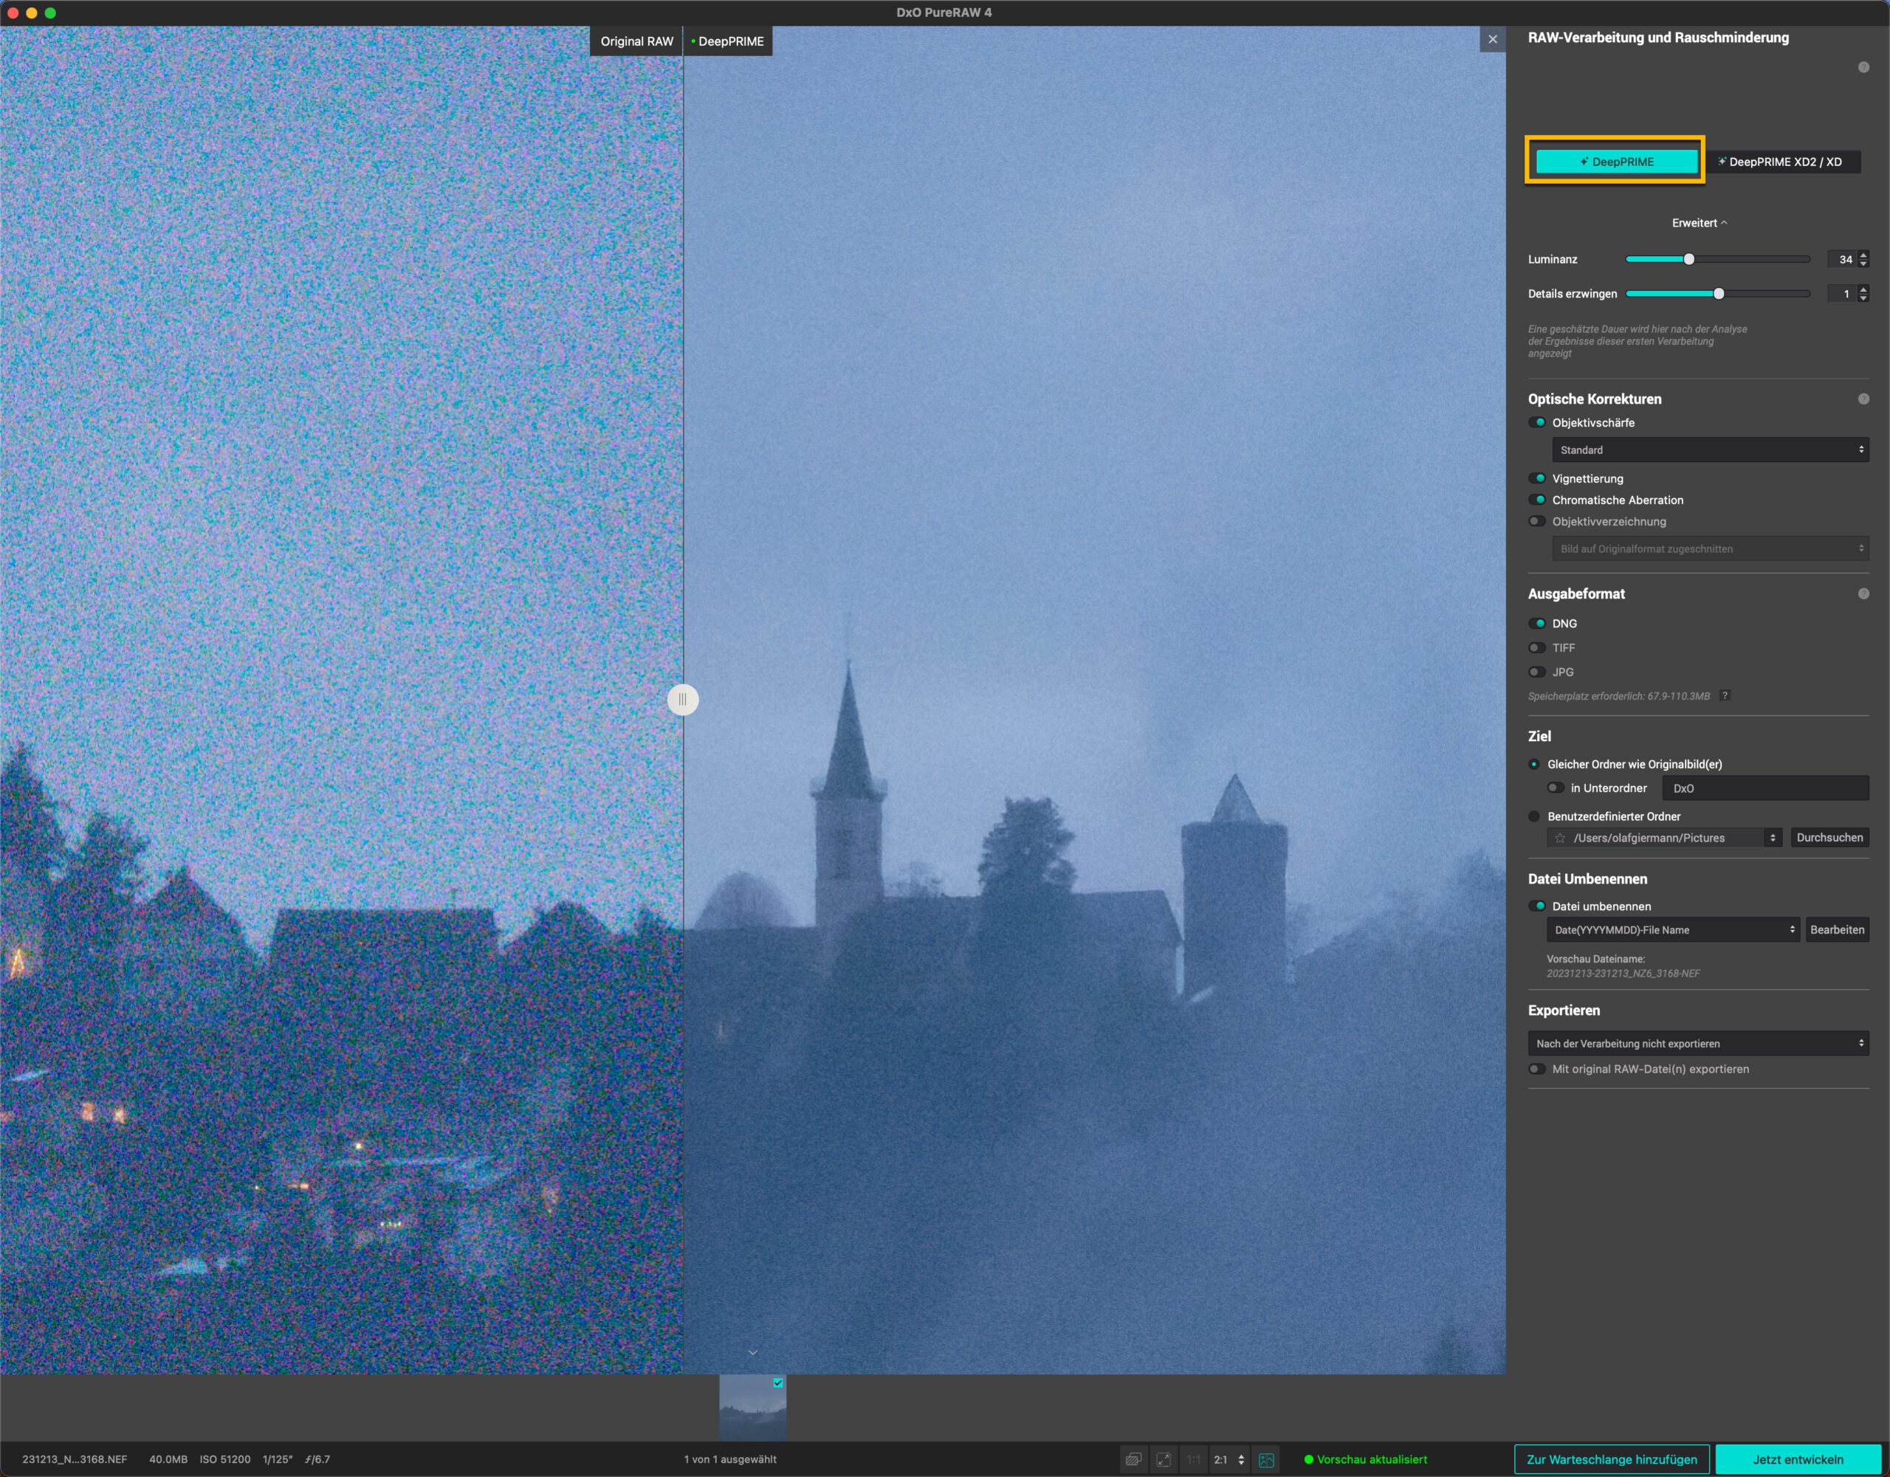Enable TIFF output format
The width and height of the screenshot is (1890, 1477).
coord(1537,648)
